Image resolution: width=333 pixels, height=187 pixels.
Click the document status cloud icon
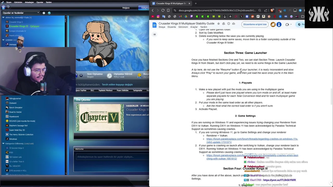234,24
